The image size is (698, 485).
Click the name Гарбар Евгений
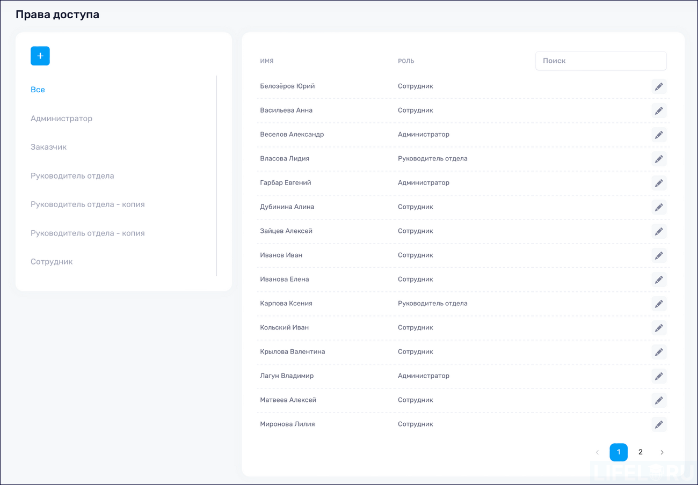[x=286, y=182]
